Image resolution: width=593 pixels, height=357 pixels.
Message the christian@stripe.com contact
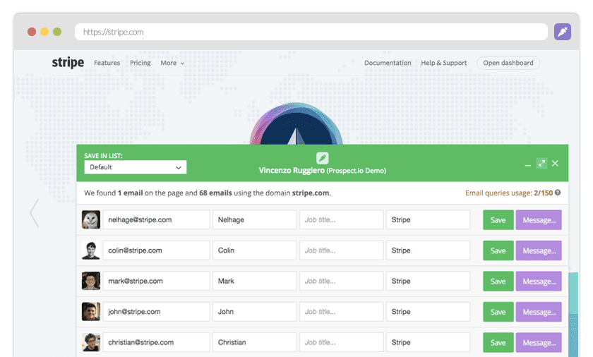pyautogui.click(x=539, y=342)
